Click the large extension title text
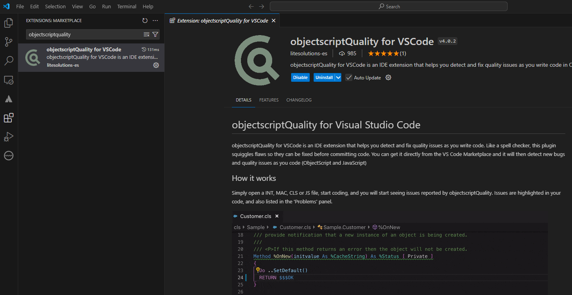 [362, 41]
